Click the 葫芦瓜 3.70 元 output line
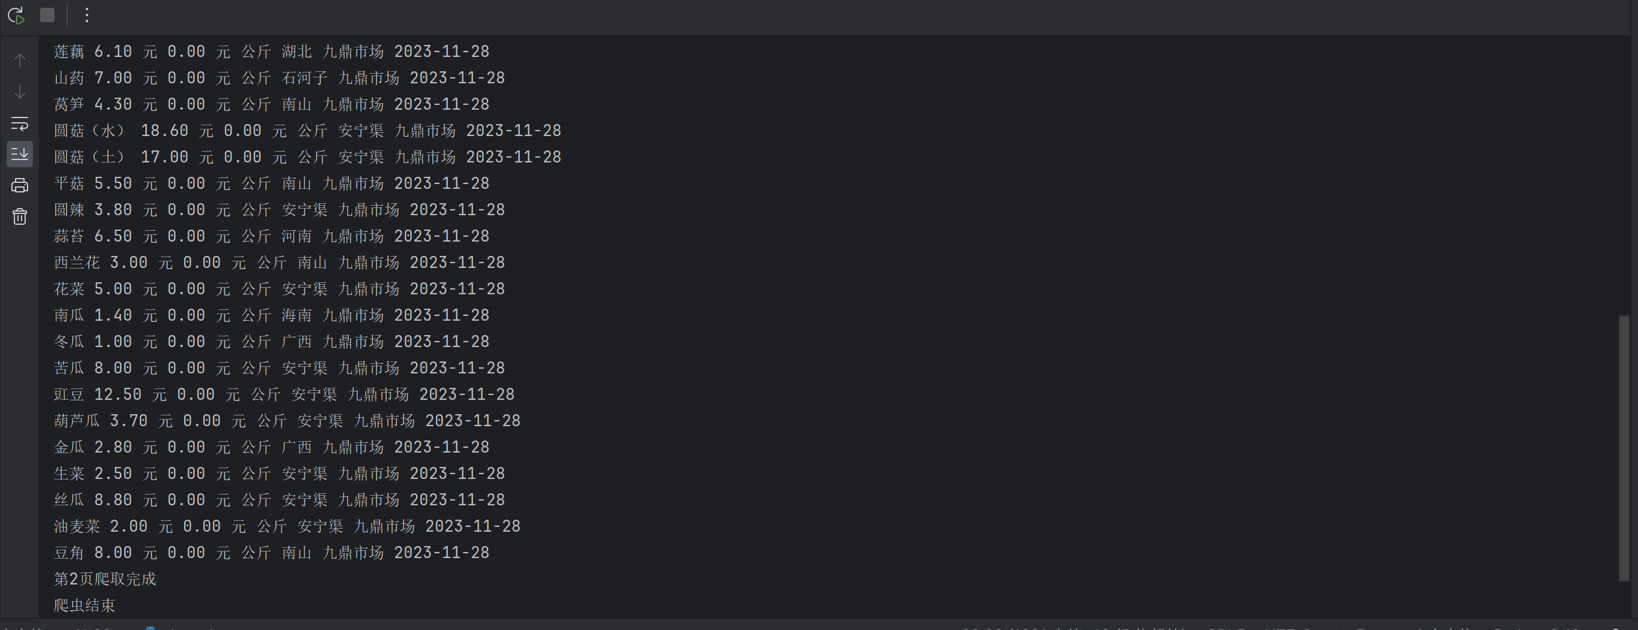The width and height of the screenshot is (1638, 630). pos(287,421)
